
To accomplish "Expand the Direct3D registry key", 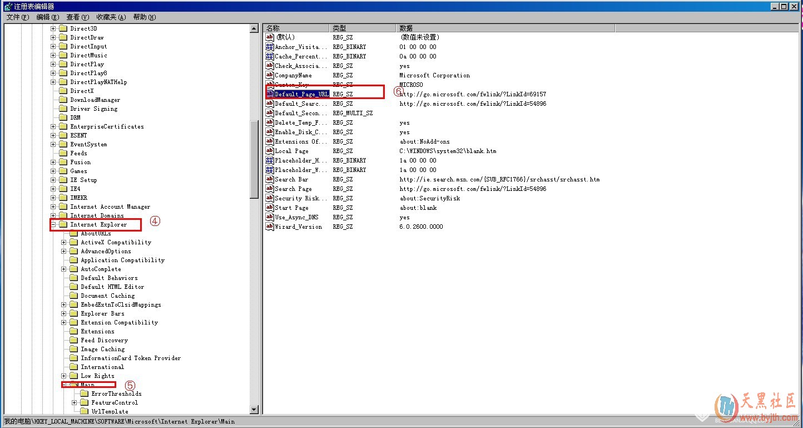I will [53, 28].
